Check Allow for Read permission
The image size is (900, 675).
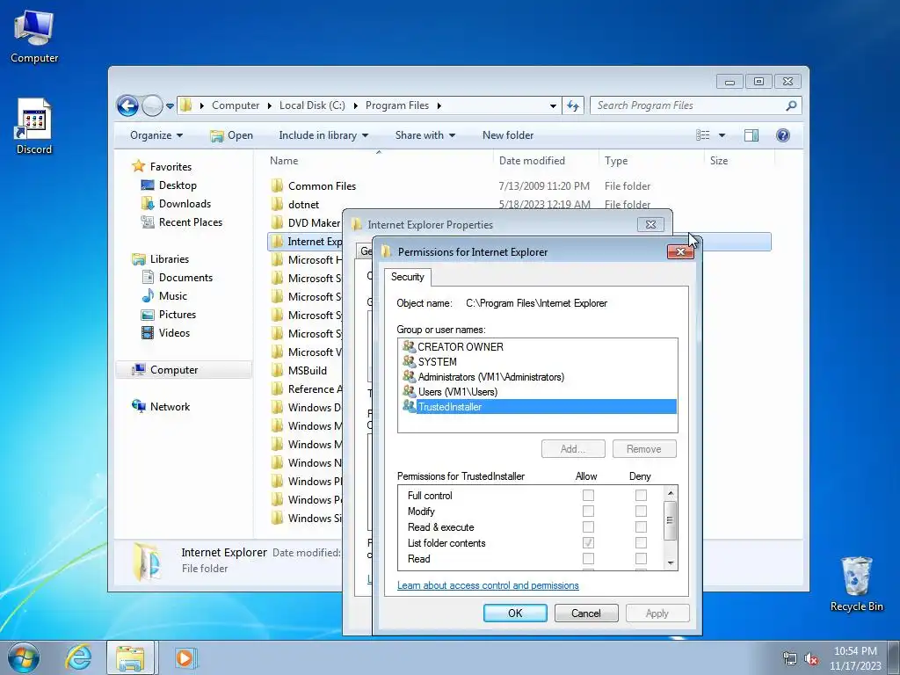pyautogui.click(x=588, y=558)
